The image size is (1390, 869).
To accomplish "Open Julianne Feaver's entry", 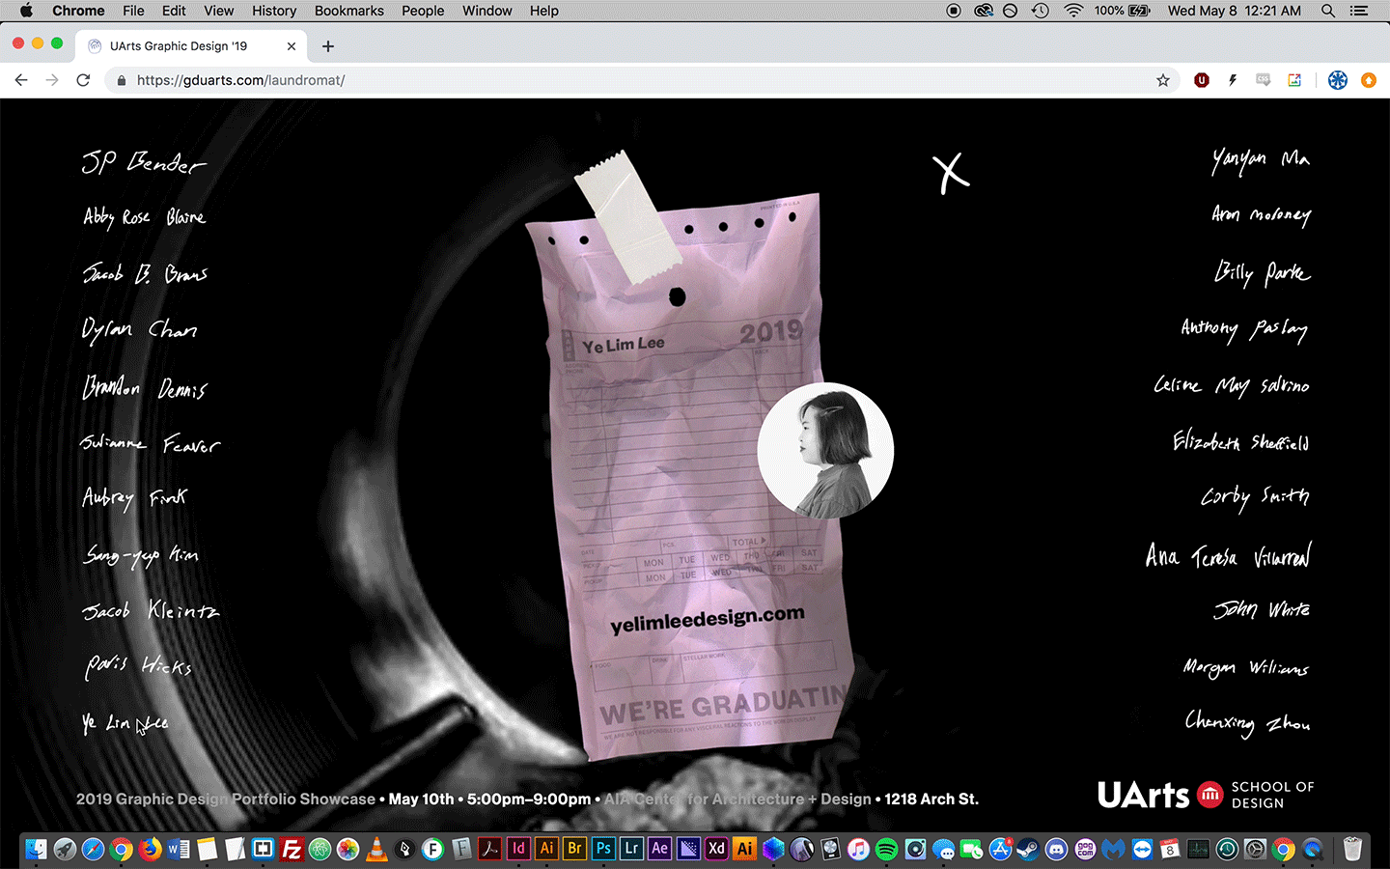I will (x=151, y=443).
